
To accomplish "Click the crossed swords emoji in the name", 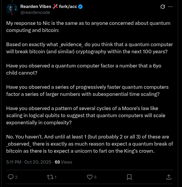I will pyautogui.click(x=55, y=7).
